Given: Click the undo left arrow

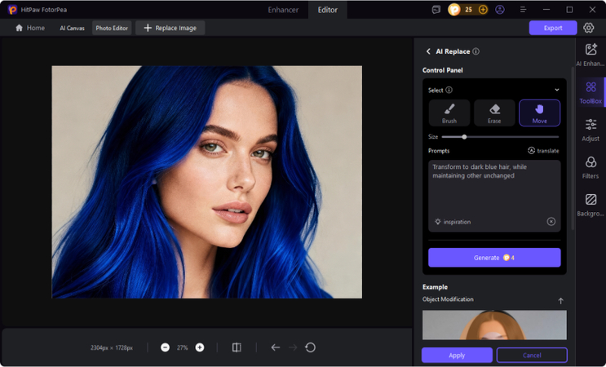Looking at the screenshot, I should [x=275, y=347].
